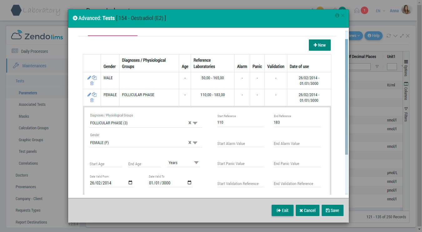Click the Help button in background
Screen dimensions: 422x232
[x=374, y=36]
